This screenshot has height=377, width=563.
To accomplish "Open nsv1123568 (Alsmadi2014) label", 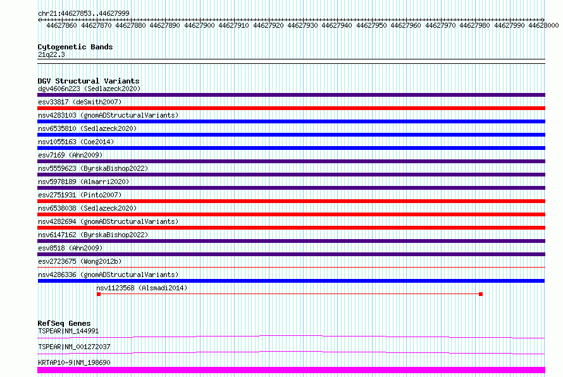I will pos(142,288).
